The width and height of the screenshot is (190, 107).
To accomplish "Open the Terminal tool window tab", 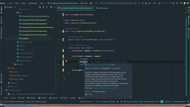I will [42, 98].
